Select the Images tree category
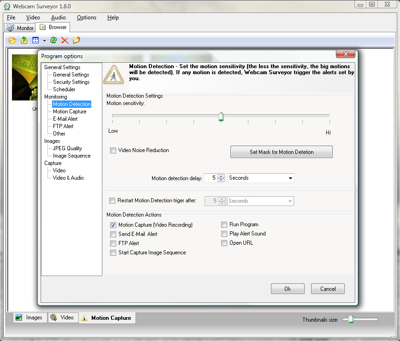This screenshot has height=341, width=400. pyautogui.click(x=52, y=141)
